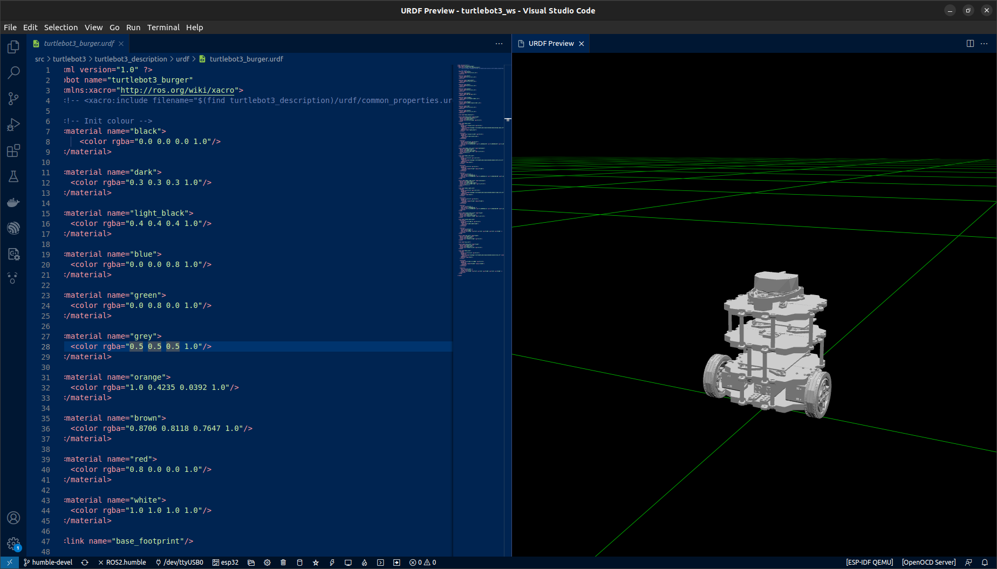Open the notifications bell in status bar

985,563
